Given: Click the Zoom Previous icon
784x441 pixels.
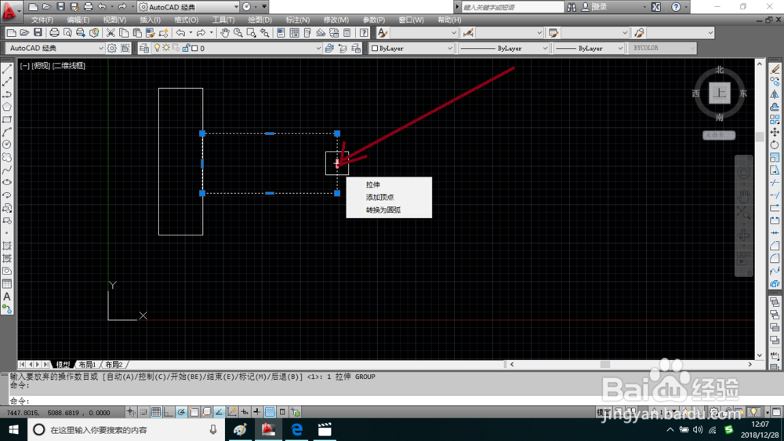Looking at the screenshot, I should 264,33.
